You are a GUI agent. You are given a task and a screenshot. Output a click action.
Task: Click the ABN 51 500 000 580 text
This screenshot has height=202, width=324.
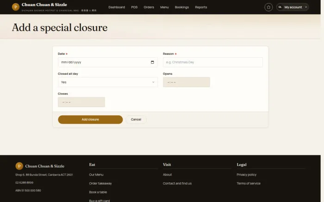click(x=28, y=190)
